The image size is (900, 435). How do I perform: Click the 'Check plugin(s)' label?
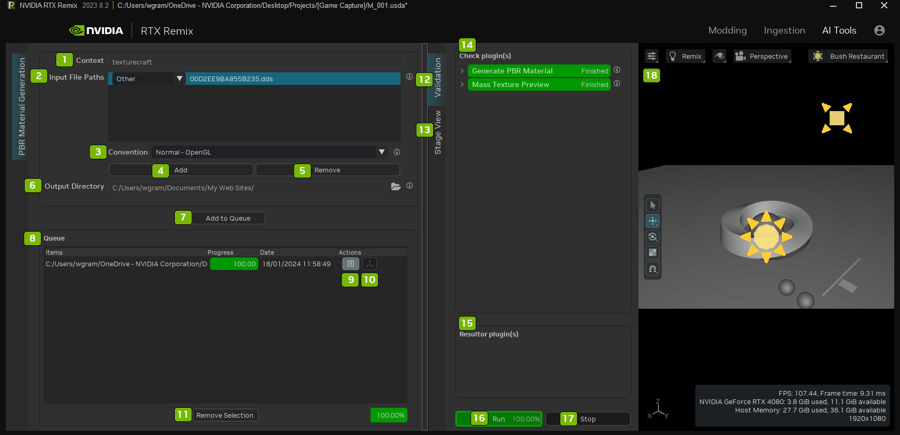(485, 56)
